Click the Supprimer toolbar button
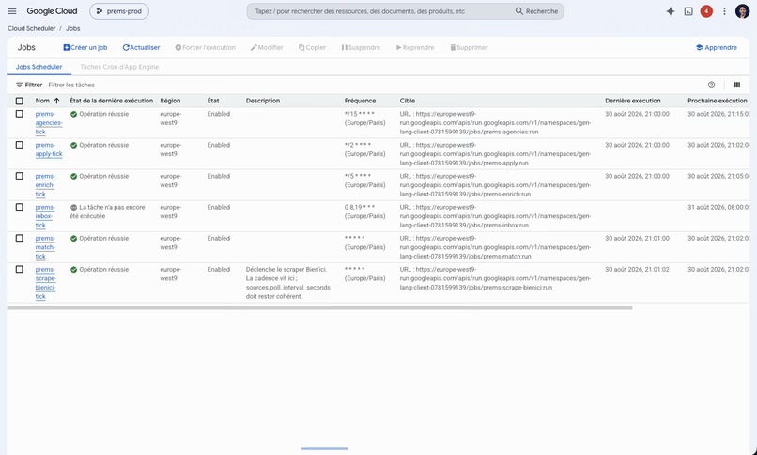The height and width of the screenshot is (455, 757). (469, 47)
